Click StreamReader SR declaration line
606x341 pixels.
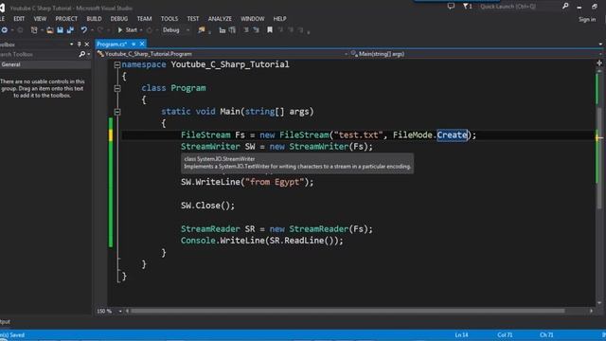[x=276, y=229]
